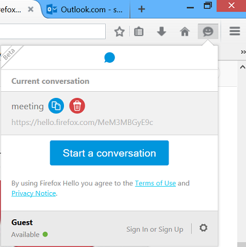Open the Privacy Notice link
246x247 pixels.
tap(34, 193)
